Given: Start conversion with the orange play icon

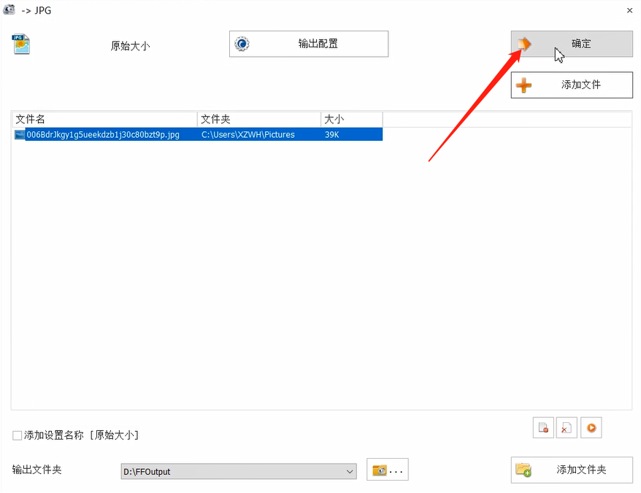Looking at the screenshot, I should coord(591,427).
